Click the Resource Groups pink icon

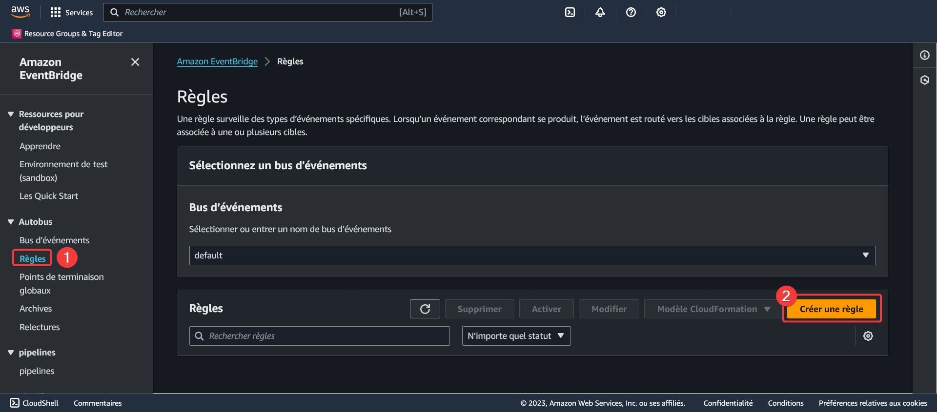(x=17, y=34)
